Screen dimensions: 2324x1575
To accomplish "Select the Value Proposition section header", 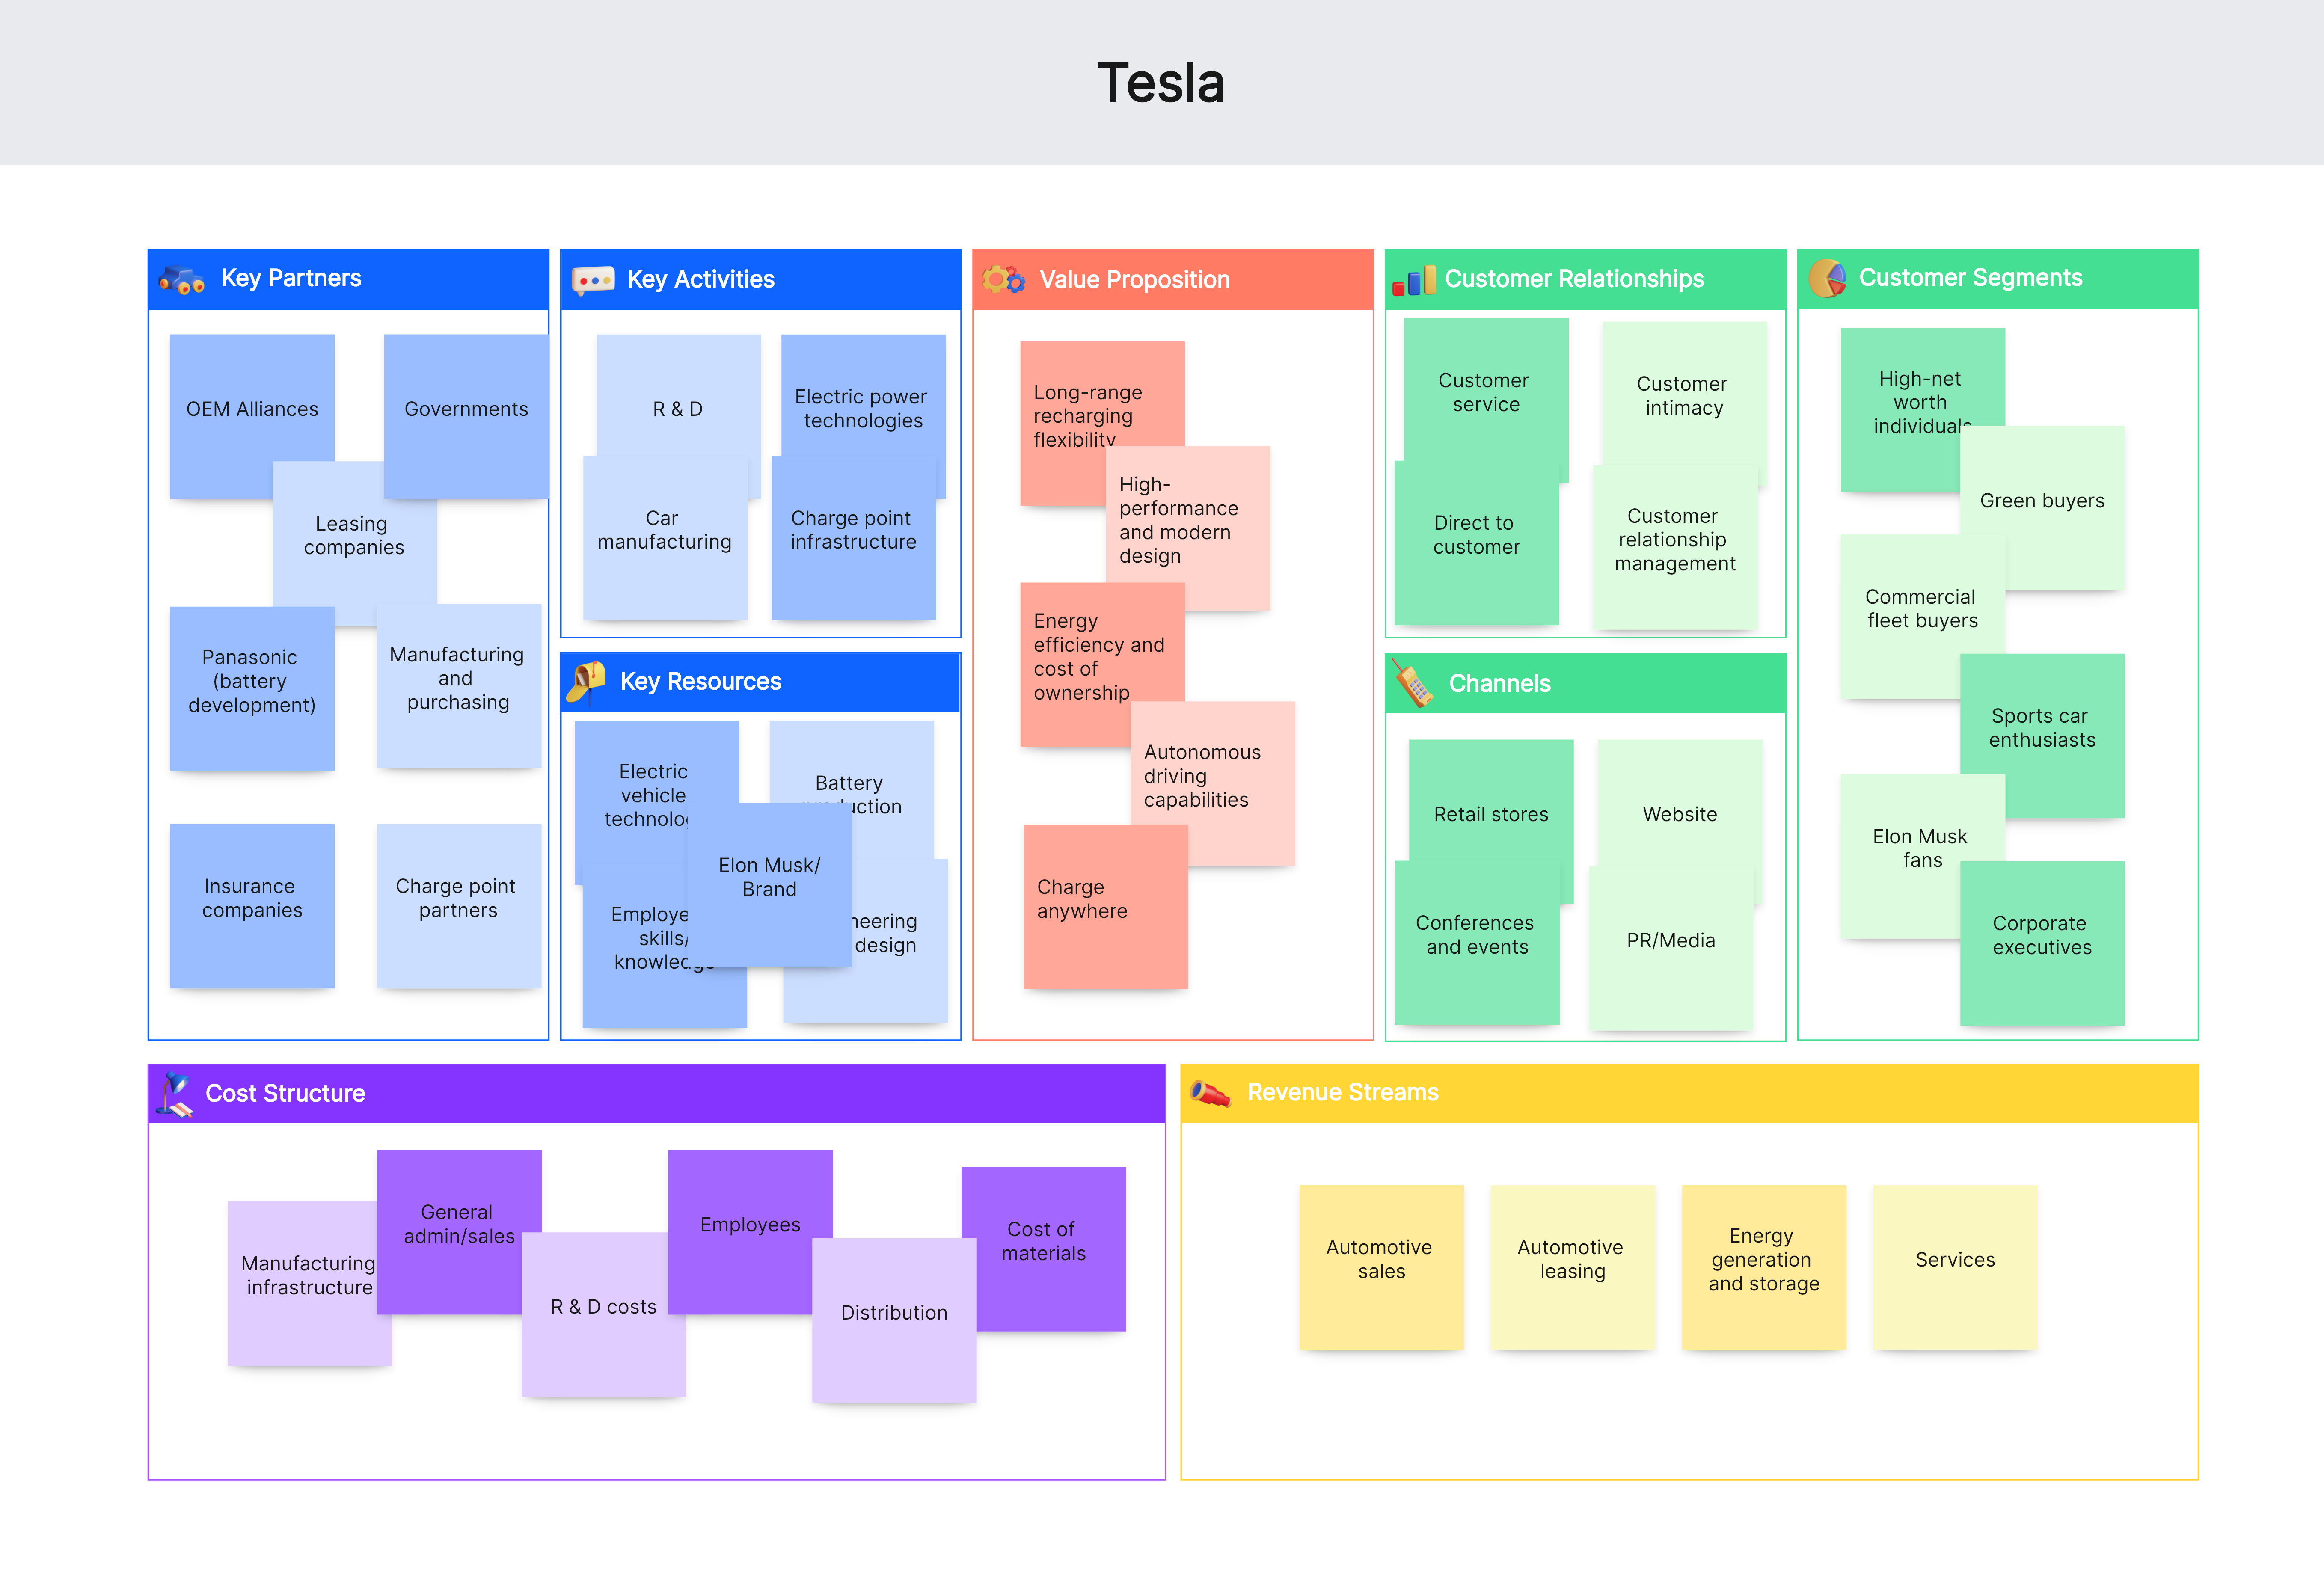I will pos(1173,280).
